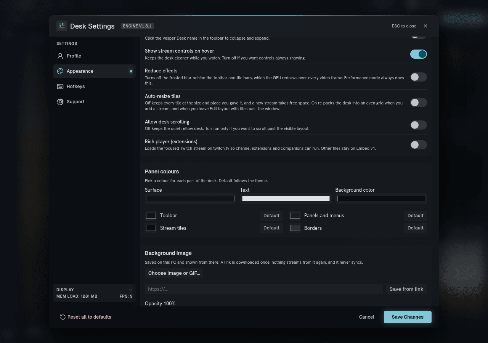Reset Panels and menus colour to Default
This screenshot has height=343, width=488.
click(416, 216)
